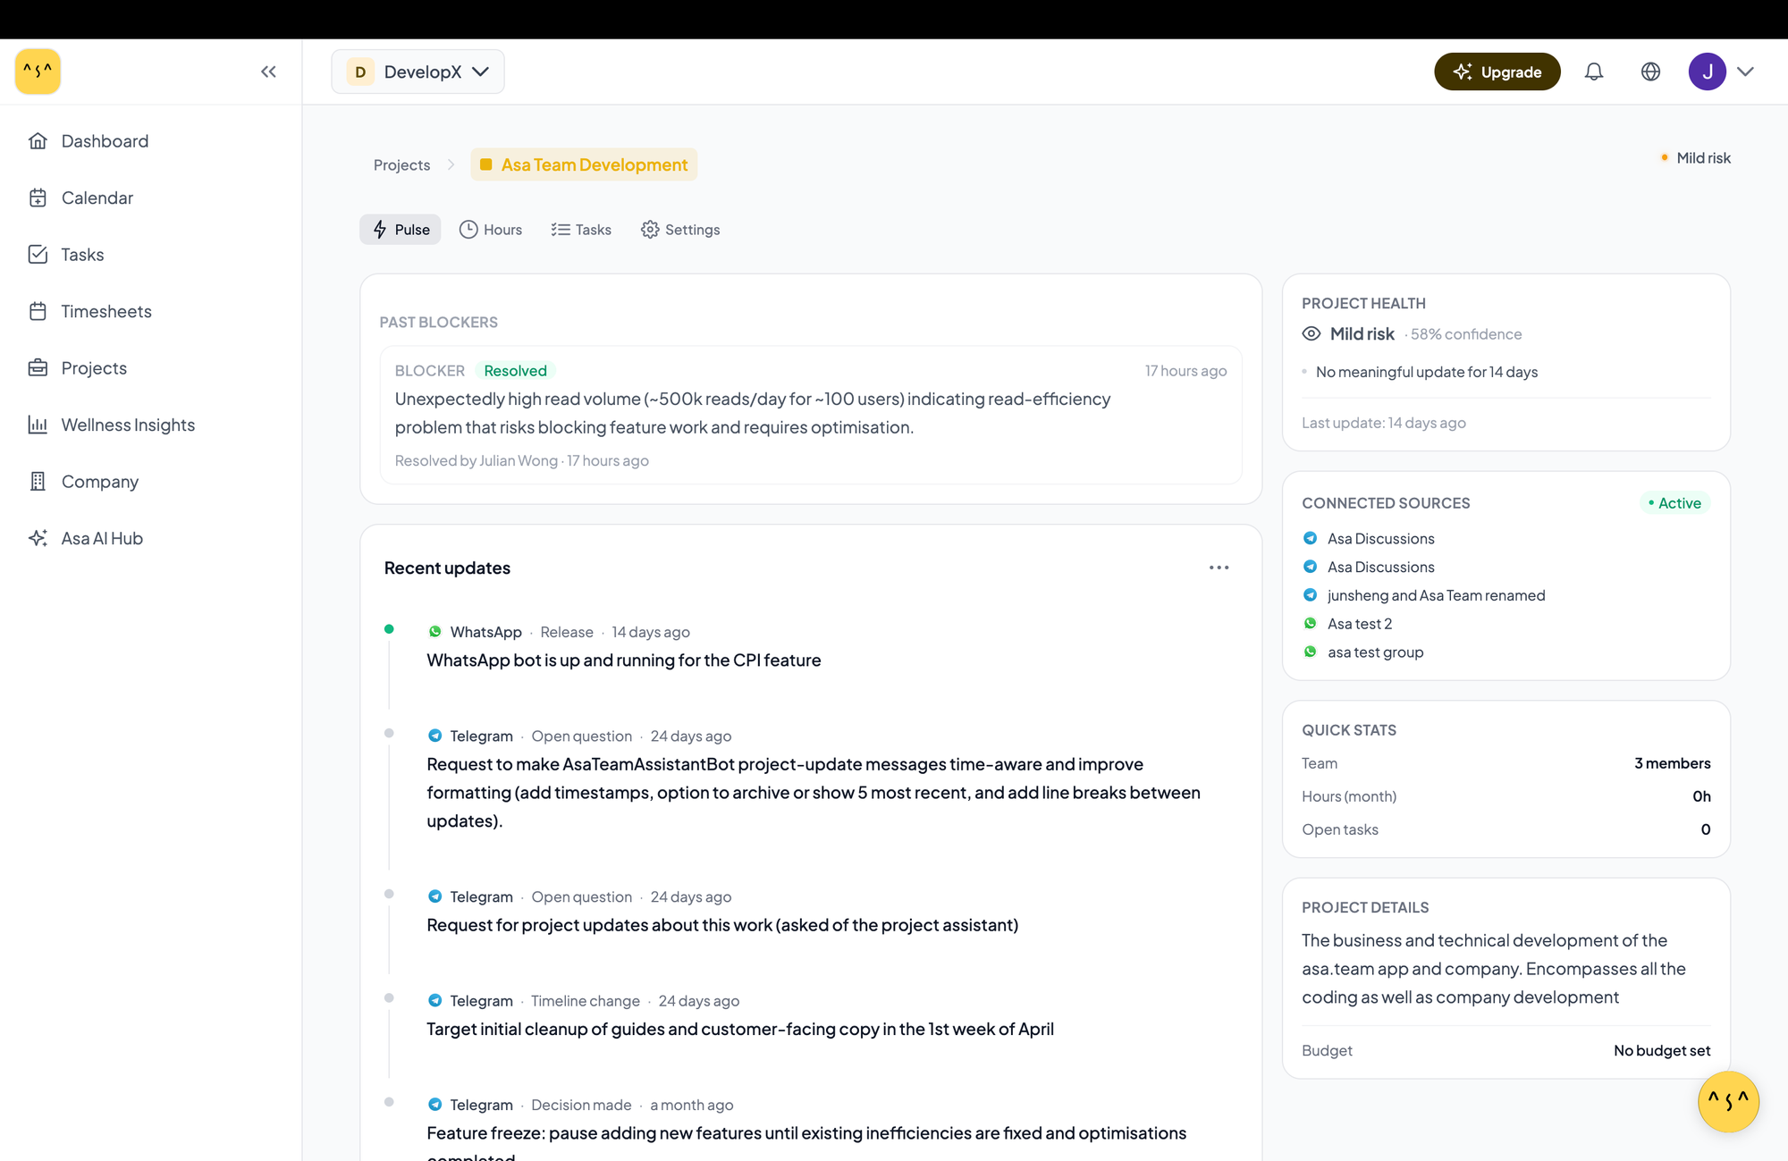Open the WhatsApp bot release update entry
The image size is (1788, 1161).
[x=623, y=660]
